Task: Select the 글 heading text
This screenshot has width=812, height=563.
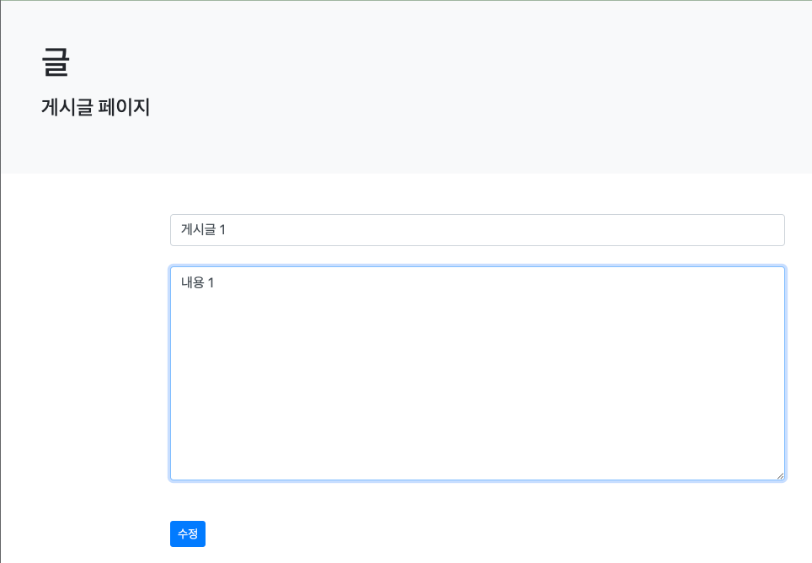Action: [x=56, y=62]
